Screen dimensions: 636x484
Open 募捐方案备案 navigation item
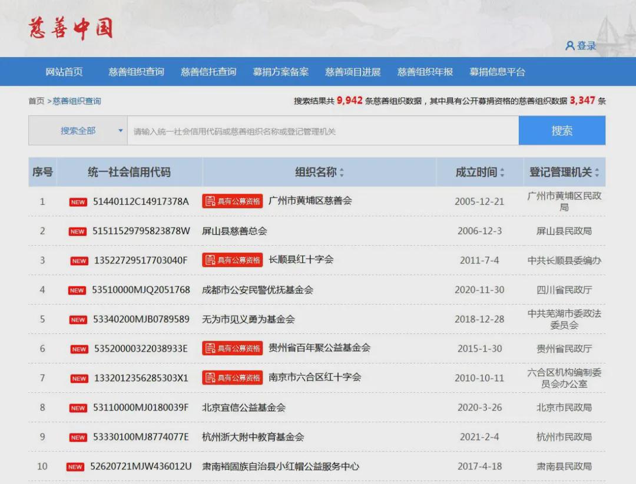[x=281, y=72]
